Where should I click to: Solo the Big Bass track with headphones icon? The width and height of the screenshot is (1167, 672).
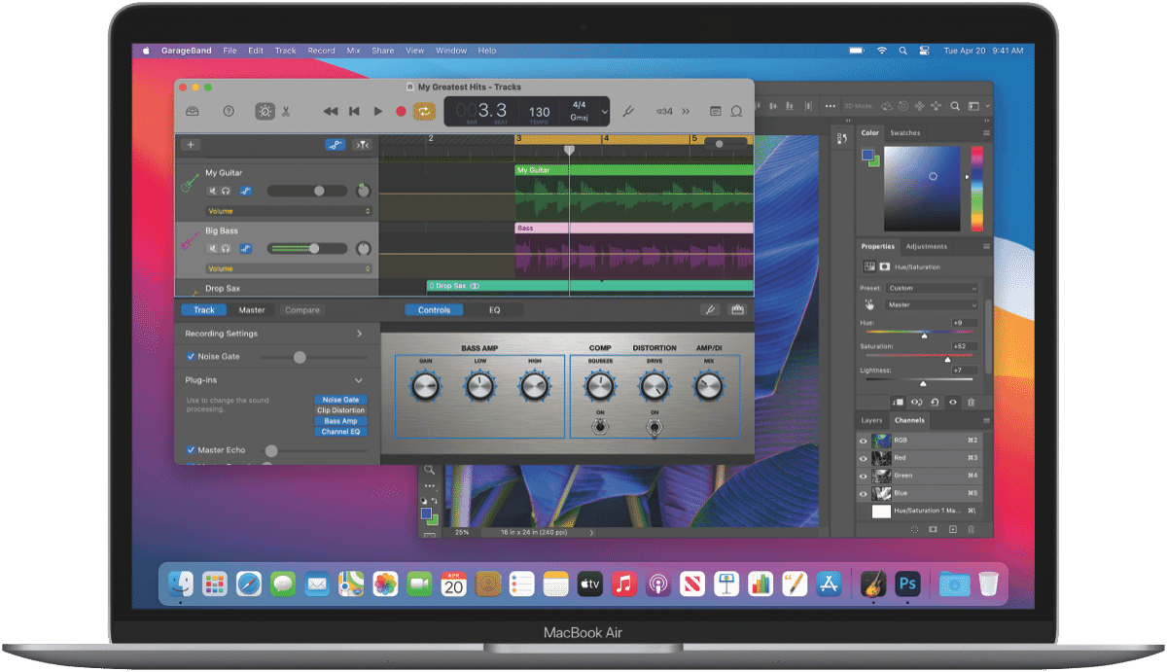tap(226, 249)
